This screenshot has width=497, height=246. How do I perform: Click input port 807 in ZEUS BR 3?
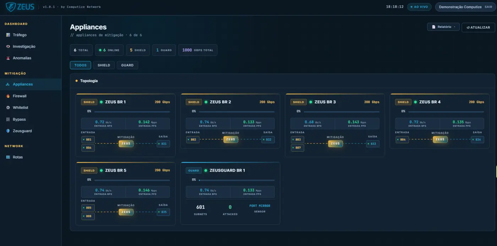coord(297,148)
